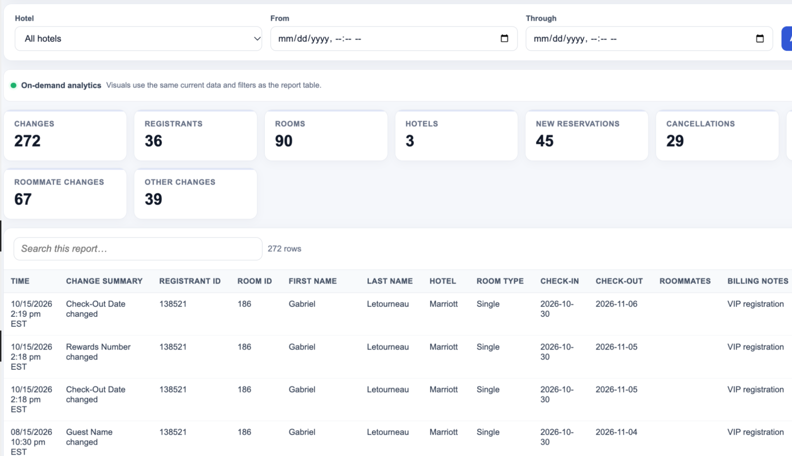Screen dimensions: 792x456
Task: Select the OTHER CHANGES 39 card
Action: coord(195,194)
